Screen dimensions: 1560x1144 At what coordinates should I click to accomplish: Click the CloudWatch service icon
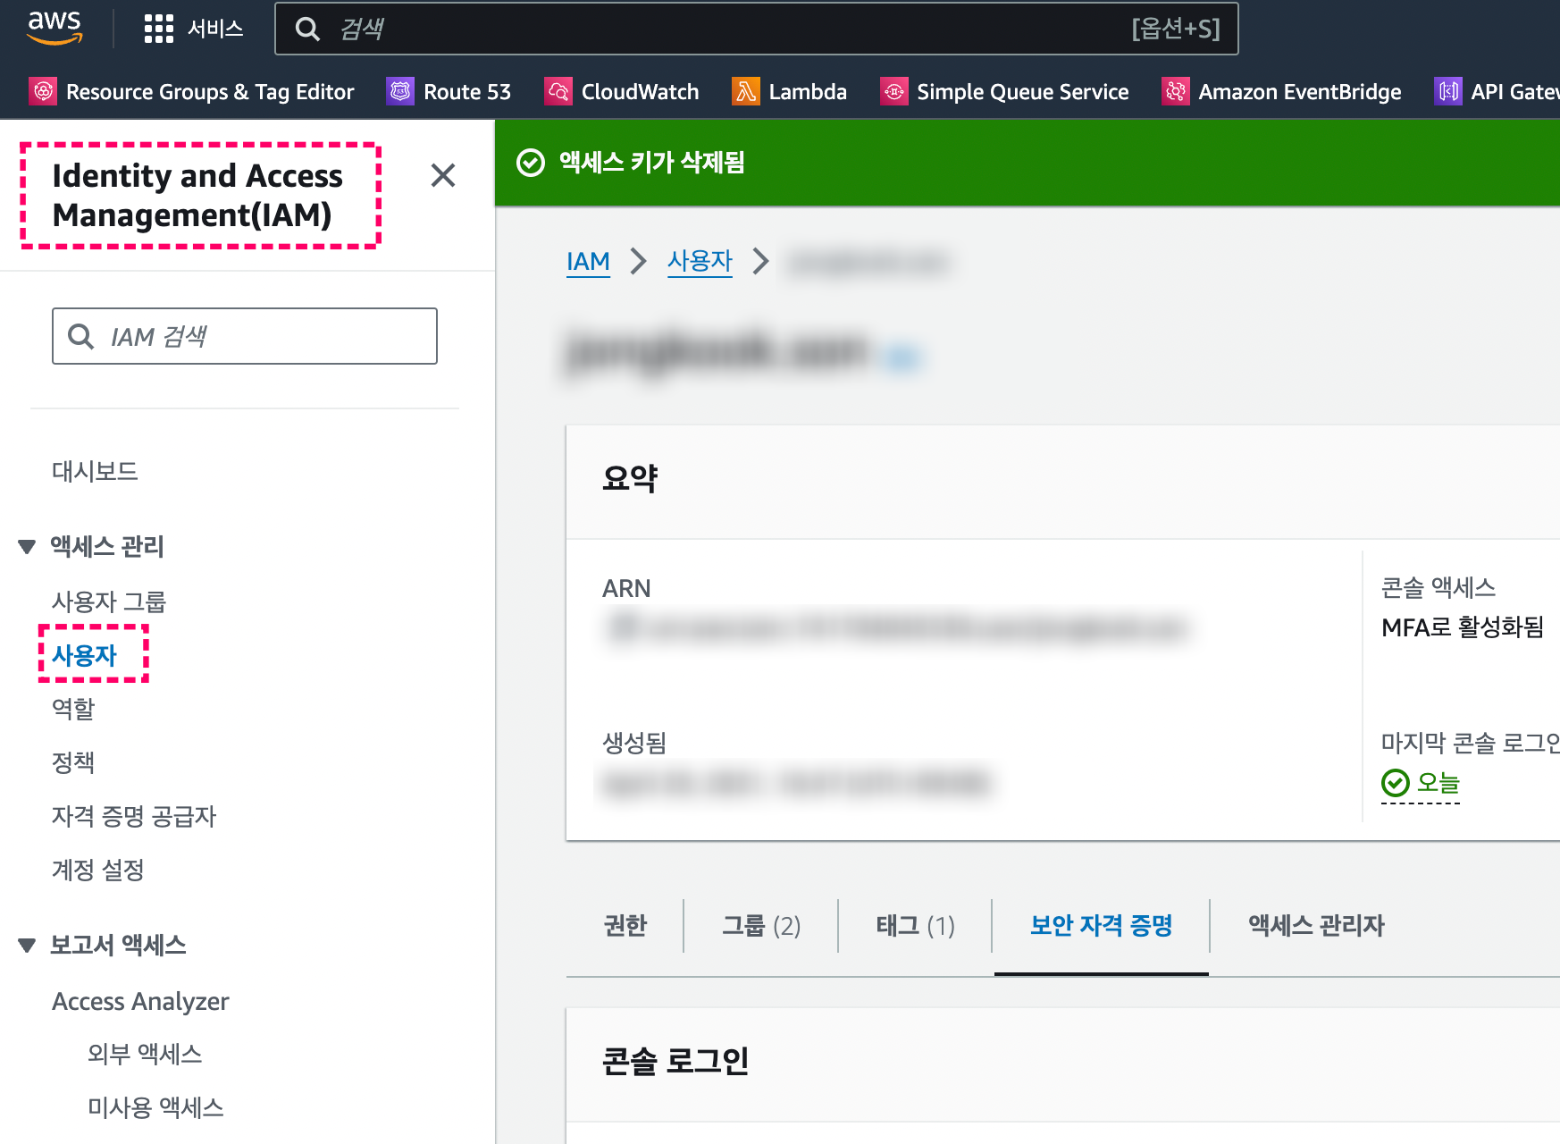[558, 91]
